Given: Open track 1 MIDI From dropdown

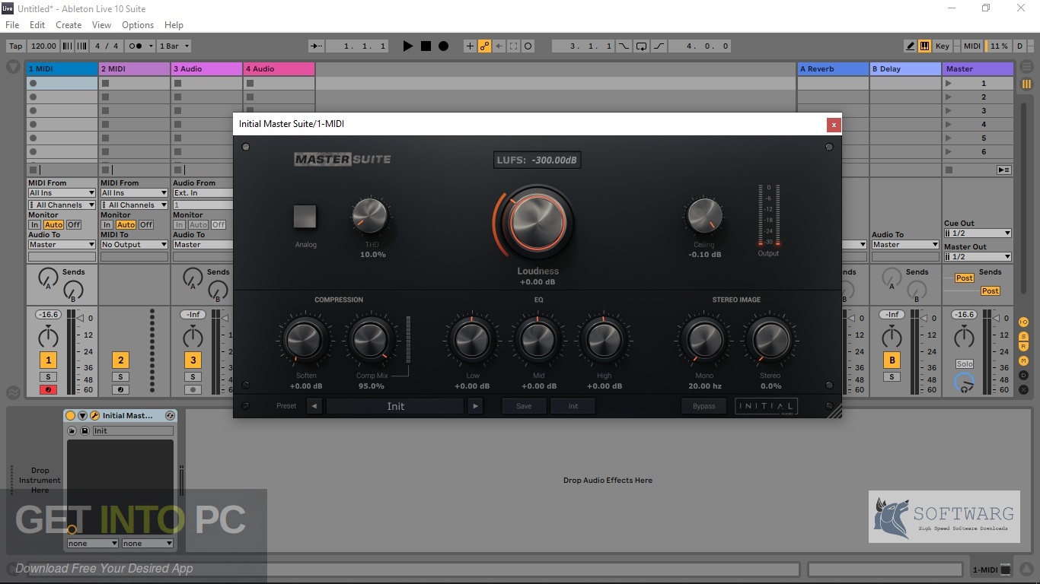Looking at the screenshot, I should (62, 193).
